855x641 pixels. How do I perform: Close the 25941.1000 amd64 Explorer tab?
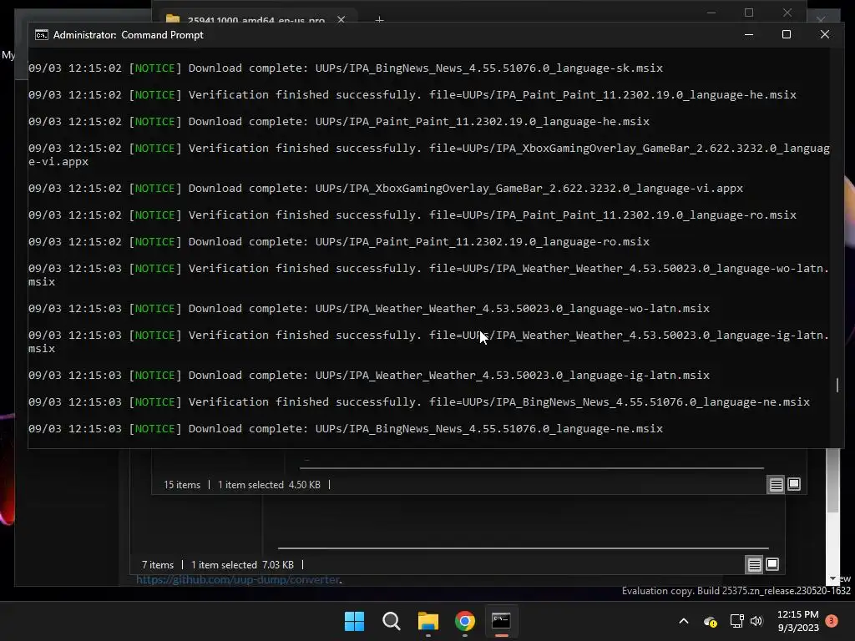[341, 20]
